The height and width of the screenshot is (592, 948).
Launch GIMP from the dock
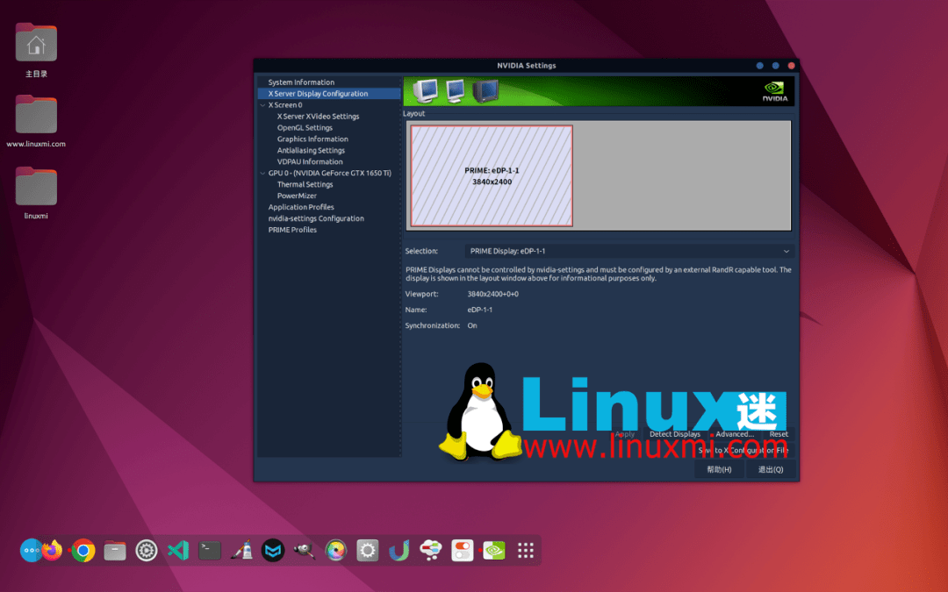[x=304, y=550]
